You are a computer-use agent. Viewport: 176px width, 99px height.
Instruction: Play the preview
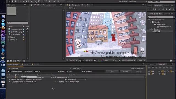[x=156, y=9]
